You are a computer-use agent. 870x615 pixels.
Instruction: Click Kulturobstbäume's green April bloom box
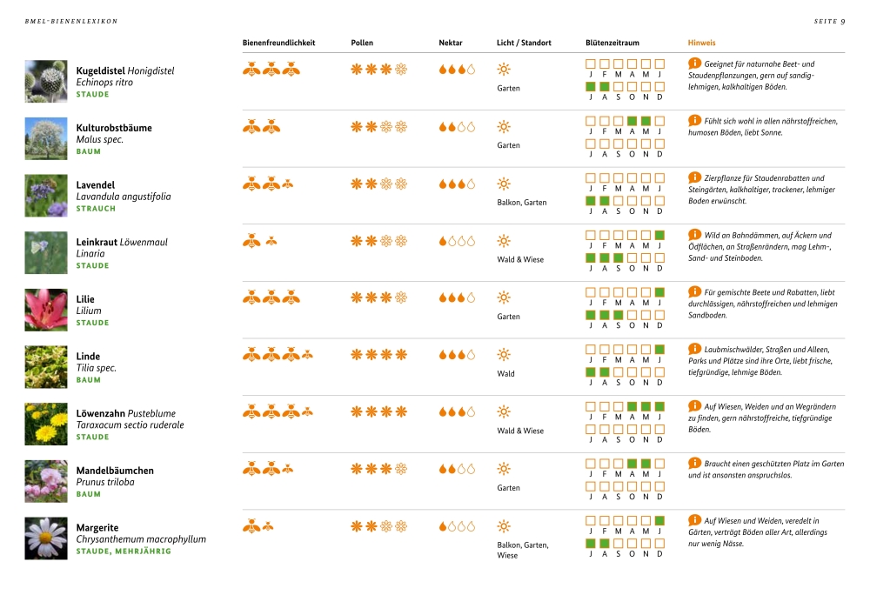pyautogui.click(x=632, y=121)
